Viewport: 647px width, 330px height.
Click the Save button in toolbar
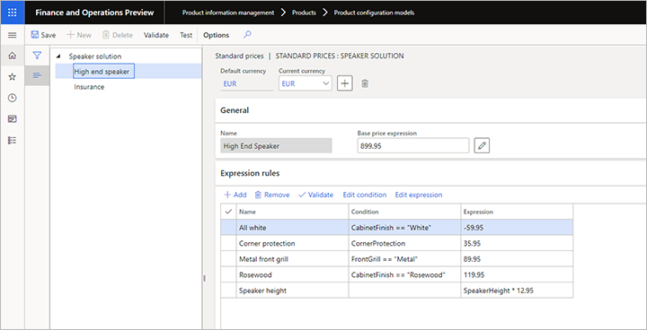coord(43,35)
